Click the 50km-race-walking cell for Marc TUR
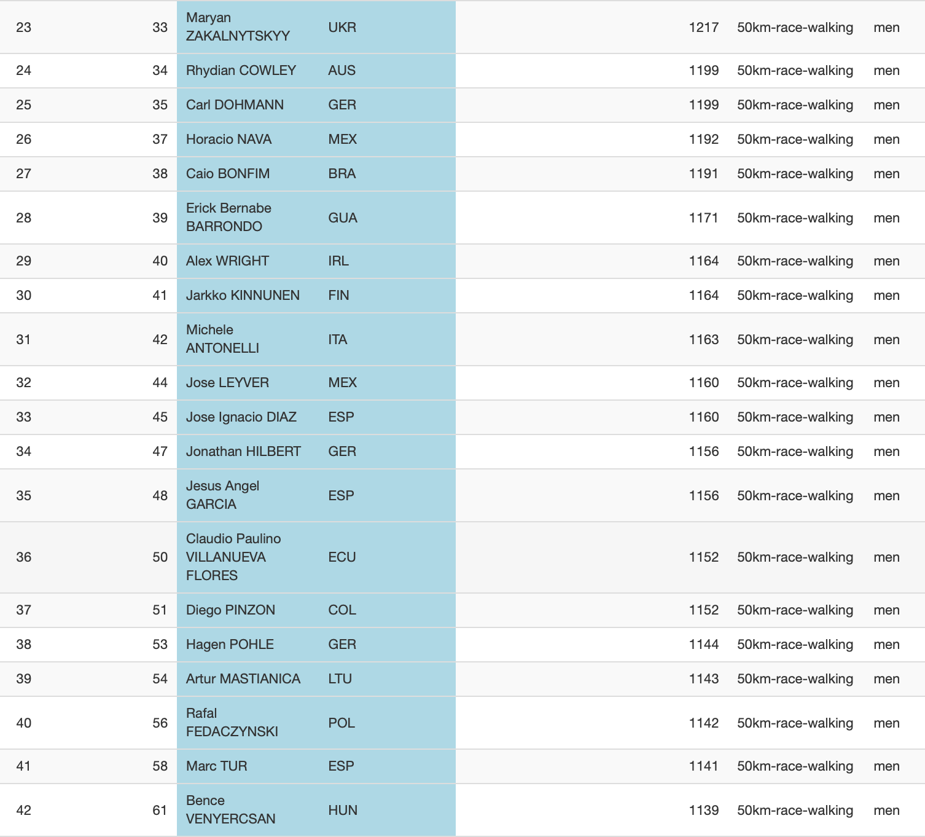 (795, 766)
